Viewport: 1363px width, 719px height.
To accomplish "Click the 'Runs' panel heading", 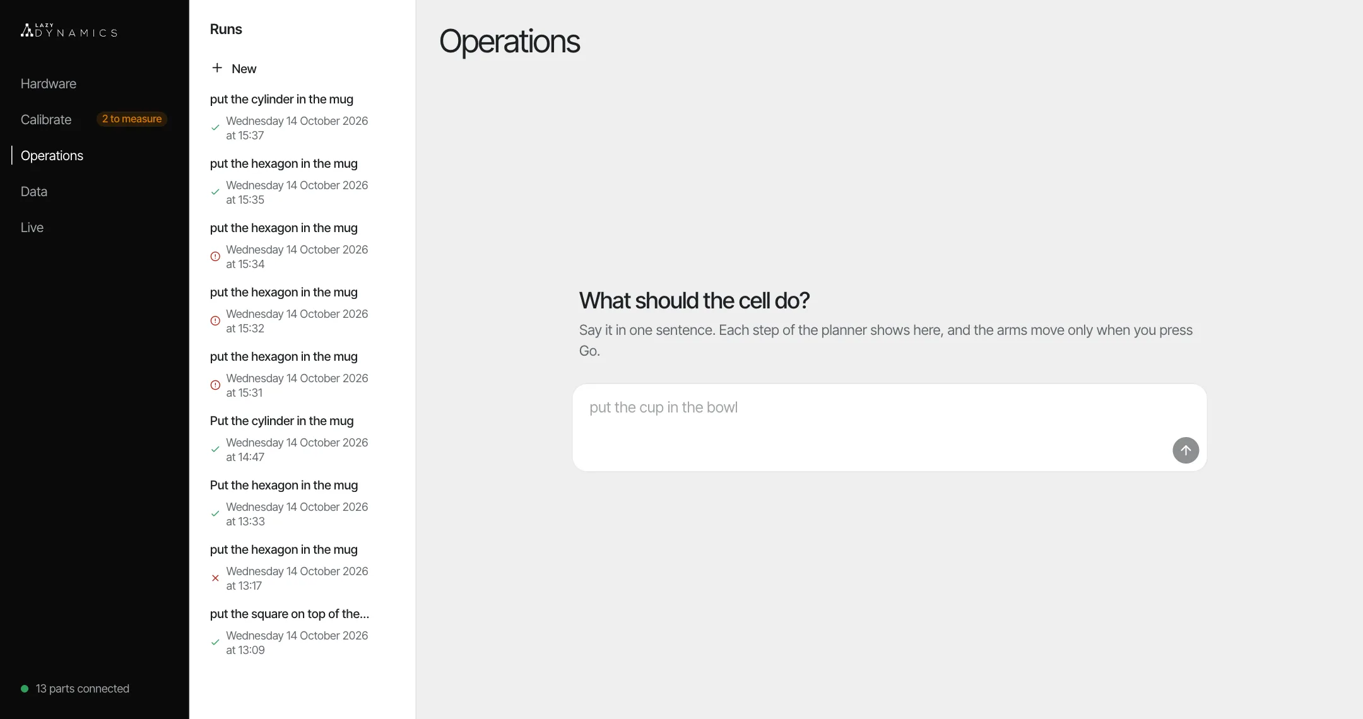I will click(x=226, y=30).
